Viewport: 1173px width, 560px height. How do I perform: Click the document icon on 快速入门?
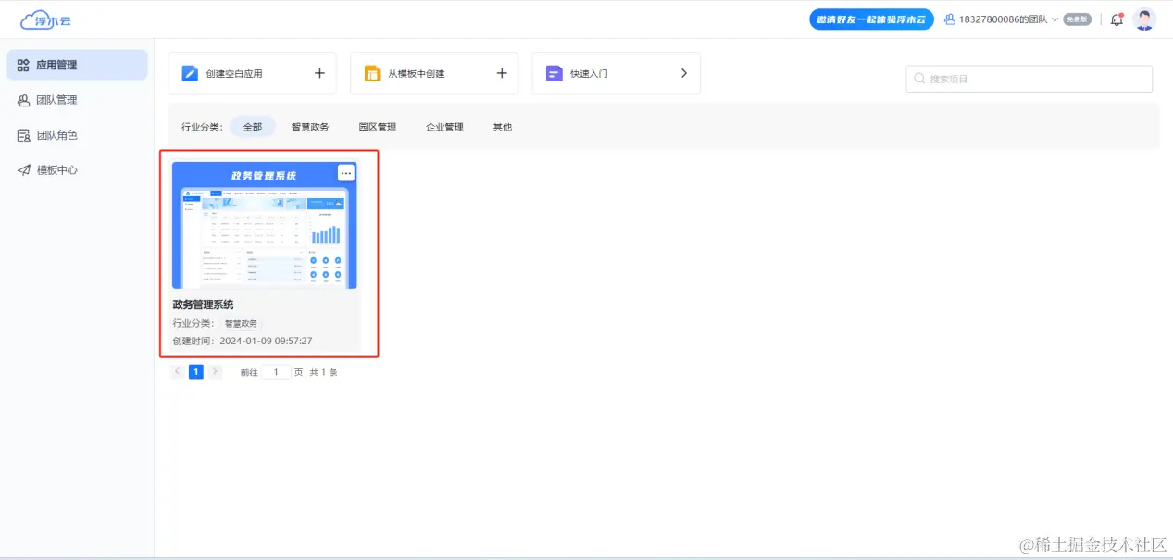555,72
